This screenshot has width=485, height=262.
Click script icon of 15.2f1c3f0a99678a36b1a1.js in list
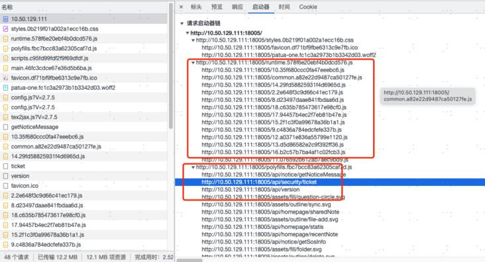(5, 235)
